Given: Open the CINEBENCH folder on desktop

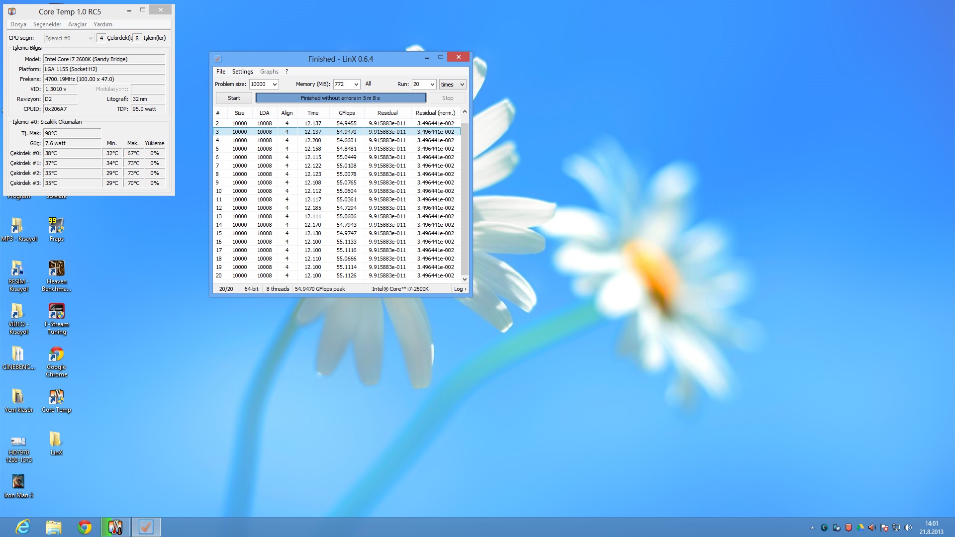Looking at the screenshot, I should tap(18, 358).
